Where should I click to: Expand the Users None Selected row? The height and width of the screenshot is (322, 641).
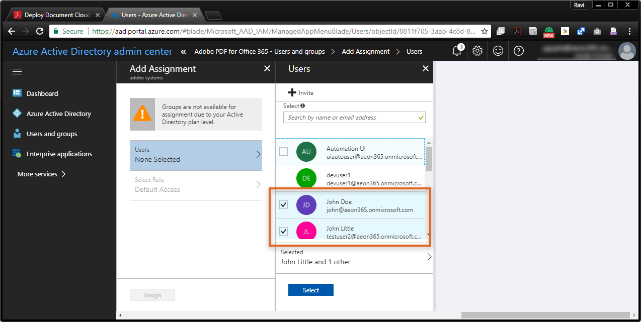[x=195, y=155]
